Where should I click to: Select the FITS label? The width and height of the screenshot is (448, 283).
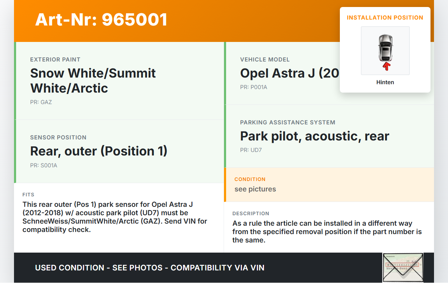point(28,195)
